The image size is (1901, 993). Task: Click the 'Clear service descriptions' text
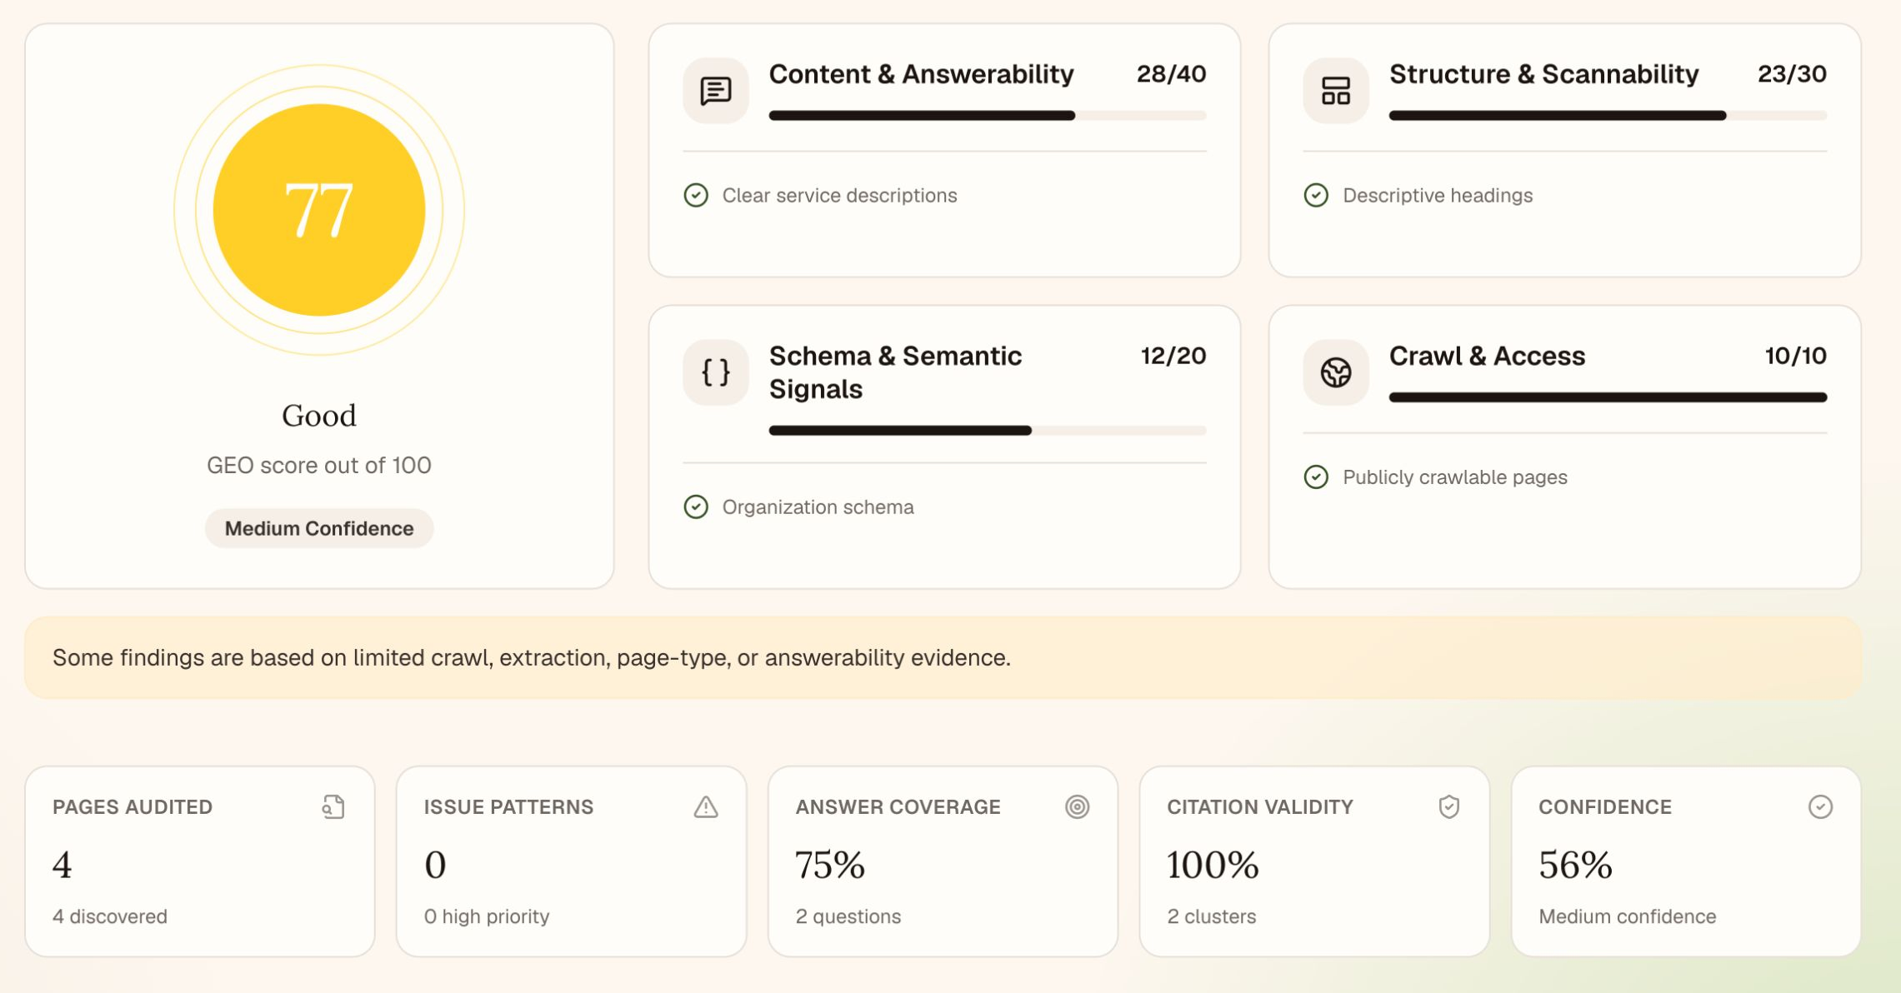click(839, 195)
